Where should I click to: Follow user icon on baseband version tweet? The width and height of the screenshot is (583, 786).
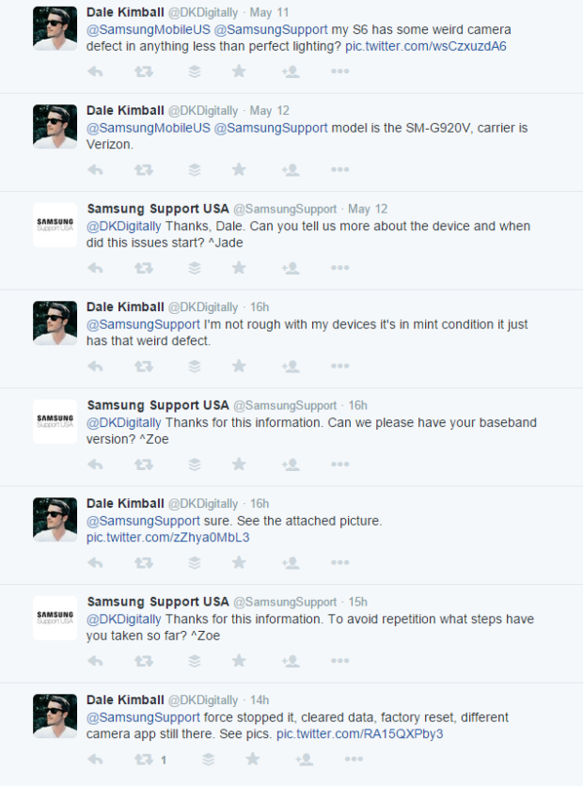(x=291, y=464)
